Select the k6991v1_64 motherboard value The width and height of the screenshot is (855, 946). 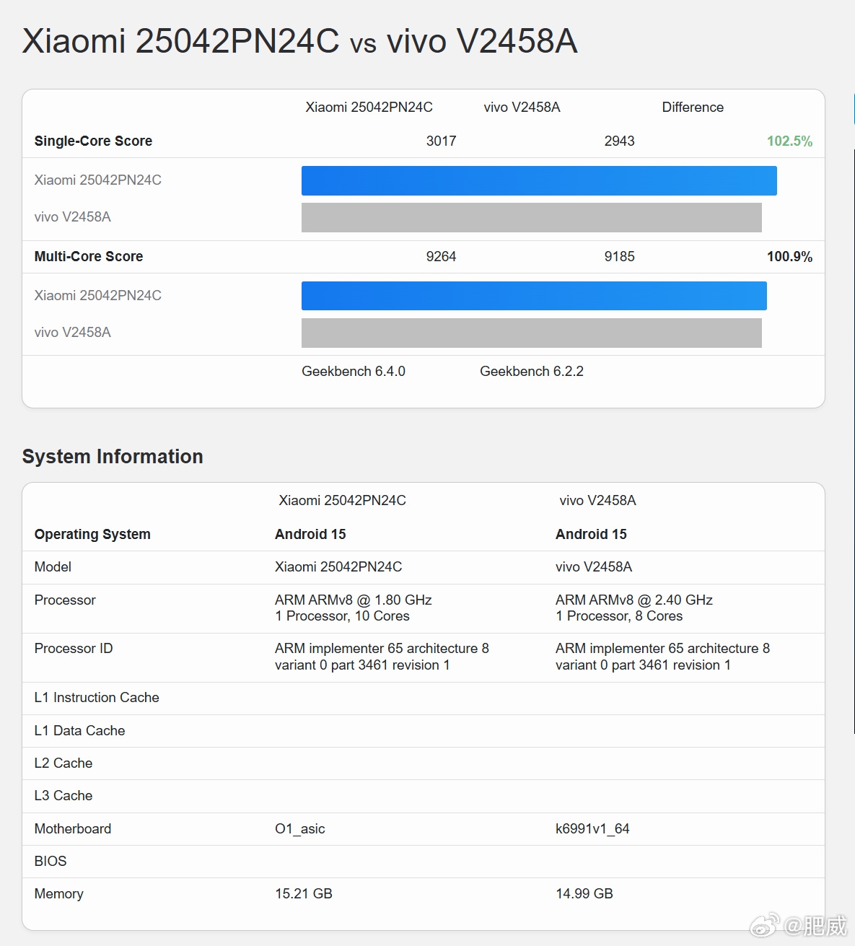tap(592, 829)
